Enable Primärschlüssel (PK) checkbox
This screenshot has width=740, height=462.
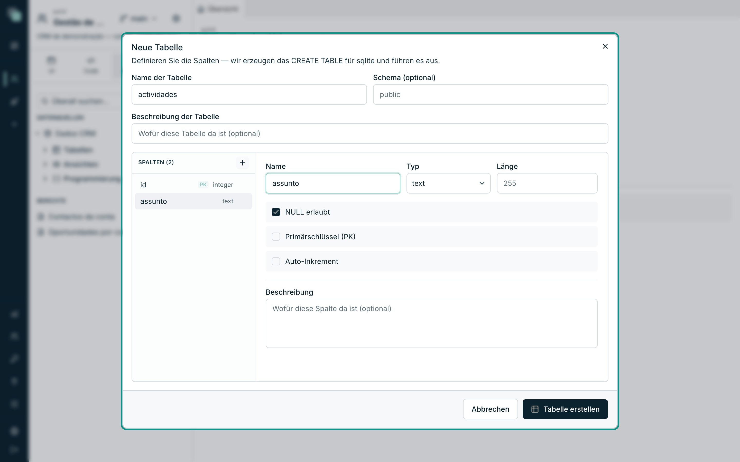pos(276,237)
